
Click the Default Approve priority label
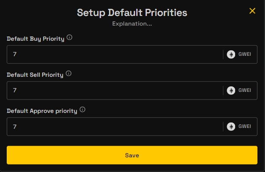42,111
